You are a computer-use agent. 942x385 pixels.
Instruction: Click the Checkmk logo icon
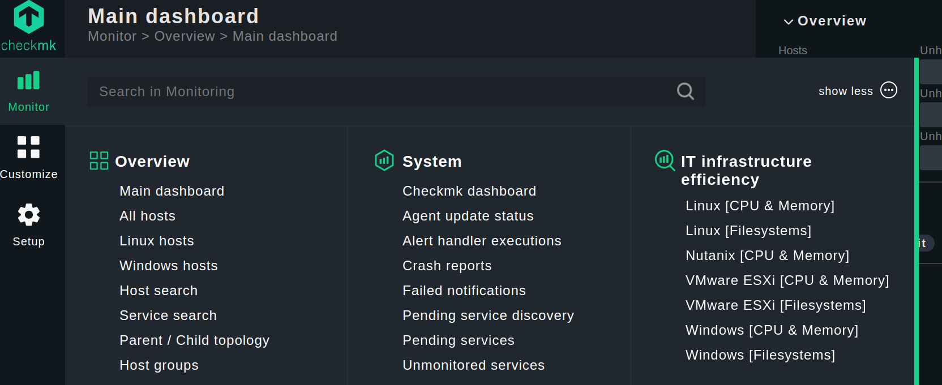pyautogui.click(x=28, y=17)
